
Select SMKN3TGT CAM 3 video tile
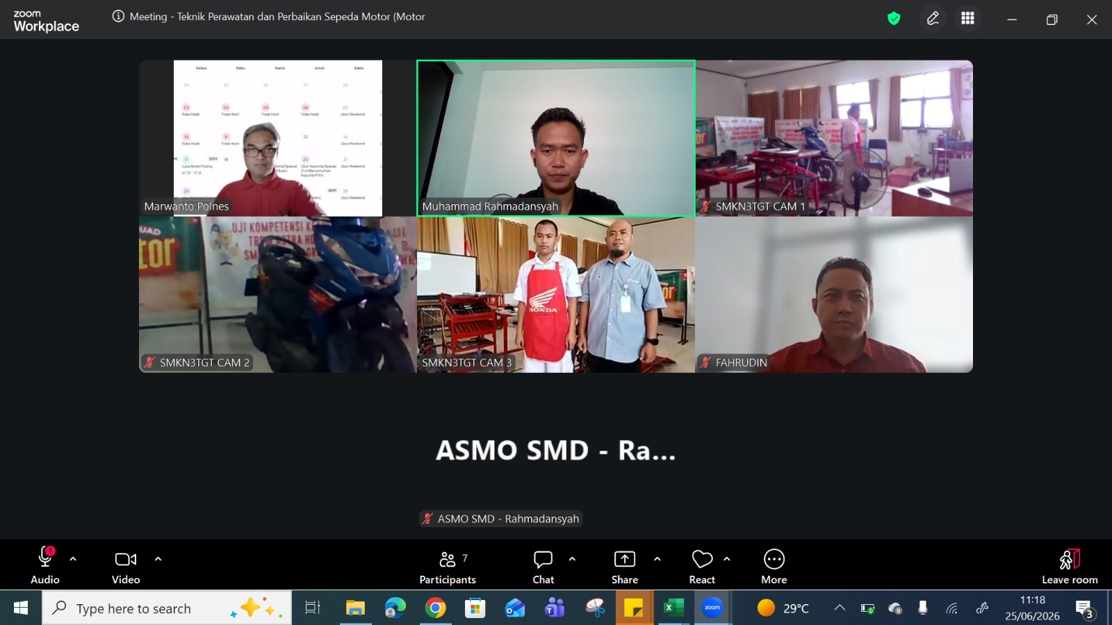(x=556, y=294)
